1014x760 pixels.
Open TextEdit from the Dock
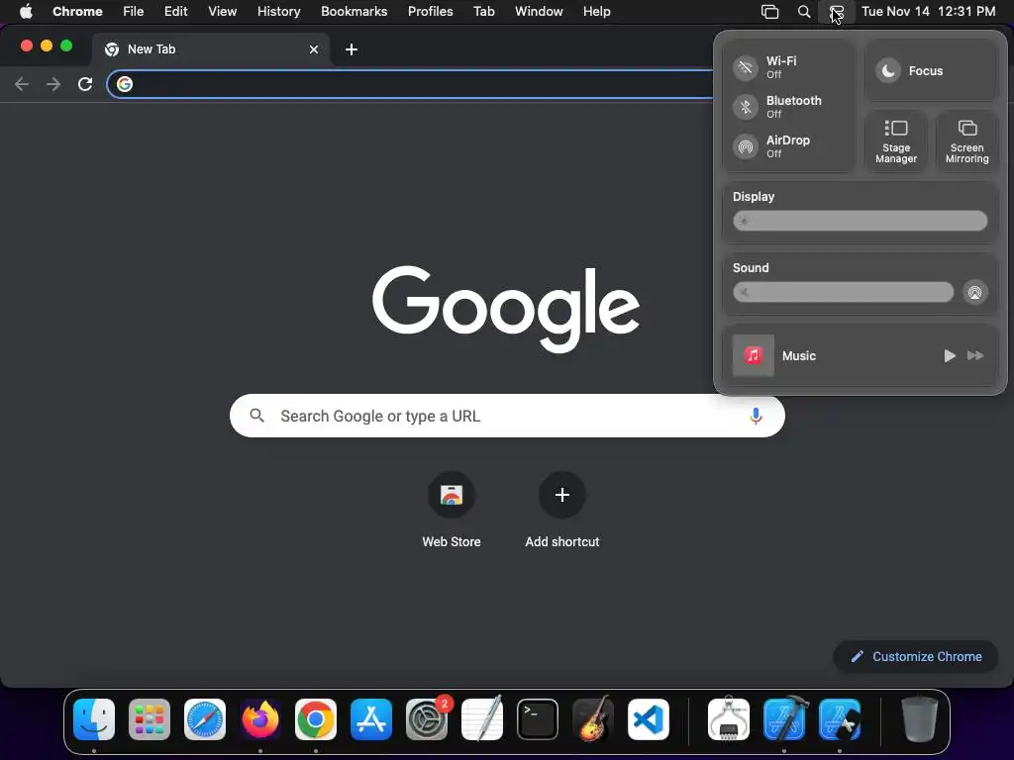pyautogui.click(x=482, y=719)
